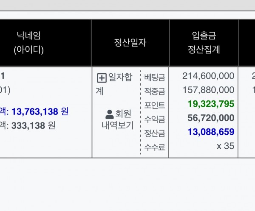
Task: Sort by the 정산일자 column header
Action: coord(130,43)
